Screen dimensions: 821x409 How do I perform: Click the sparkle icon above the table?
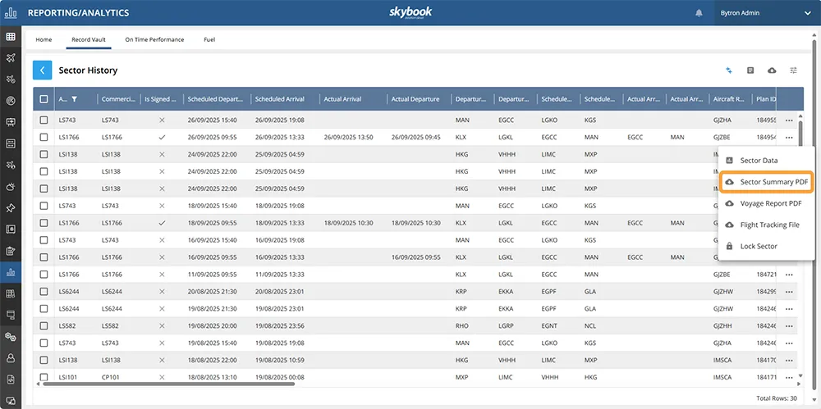[x=729, y=70]
